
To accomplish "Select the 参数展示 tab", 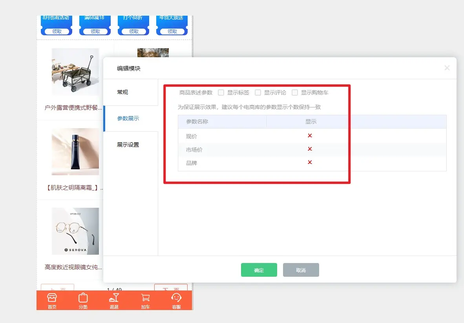I will 128,118.
